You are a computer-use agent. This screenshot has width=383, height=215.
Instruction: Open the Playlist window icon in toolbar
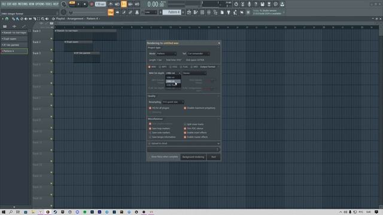click(x=189, y=12)
